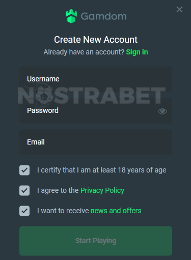Image resolution: width=191 pixels, height=260 pixels.
Task: Click the "Already have an account?" text
Action: [84, 52]
